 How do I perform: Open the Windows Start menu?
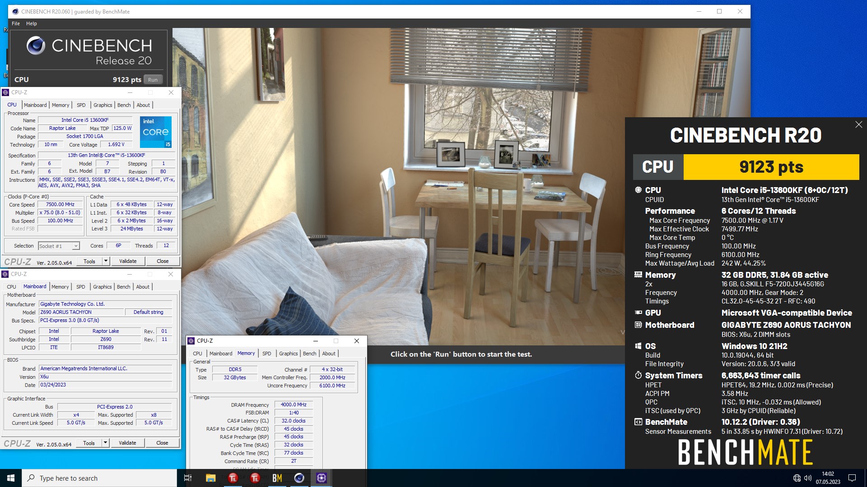pyautogui.click(x=11, y=478)
